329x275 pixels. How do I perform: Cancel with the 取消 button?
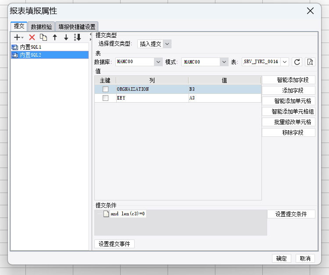click(x=305, y=258)
